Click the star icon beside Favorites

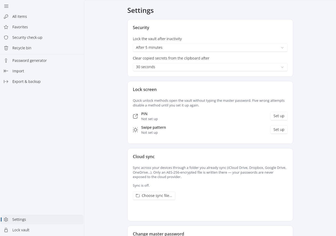click(x=6, y=27)
